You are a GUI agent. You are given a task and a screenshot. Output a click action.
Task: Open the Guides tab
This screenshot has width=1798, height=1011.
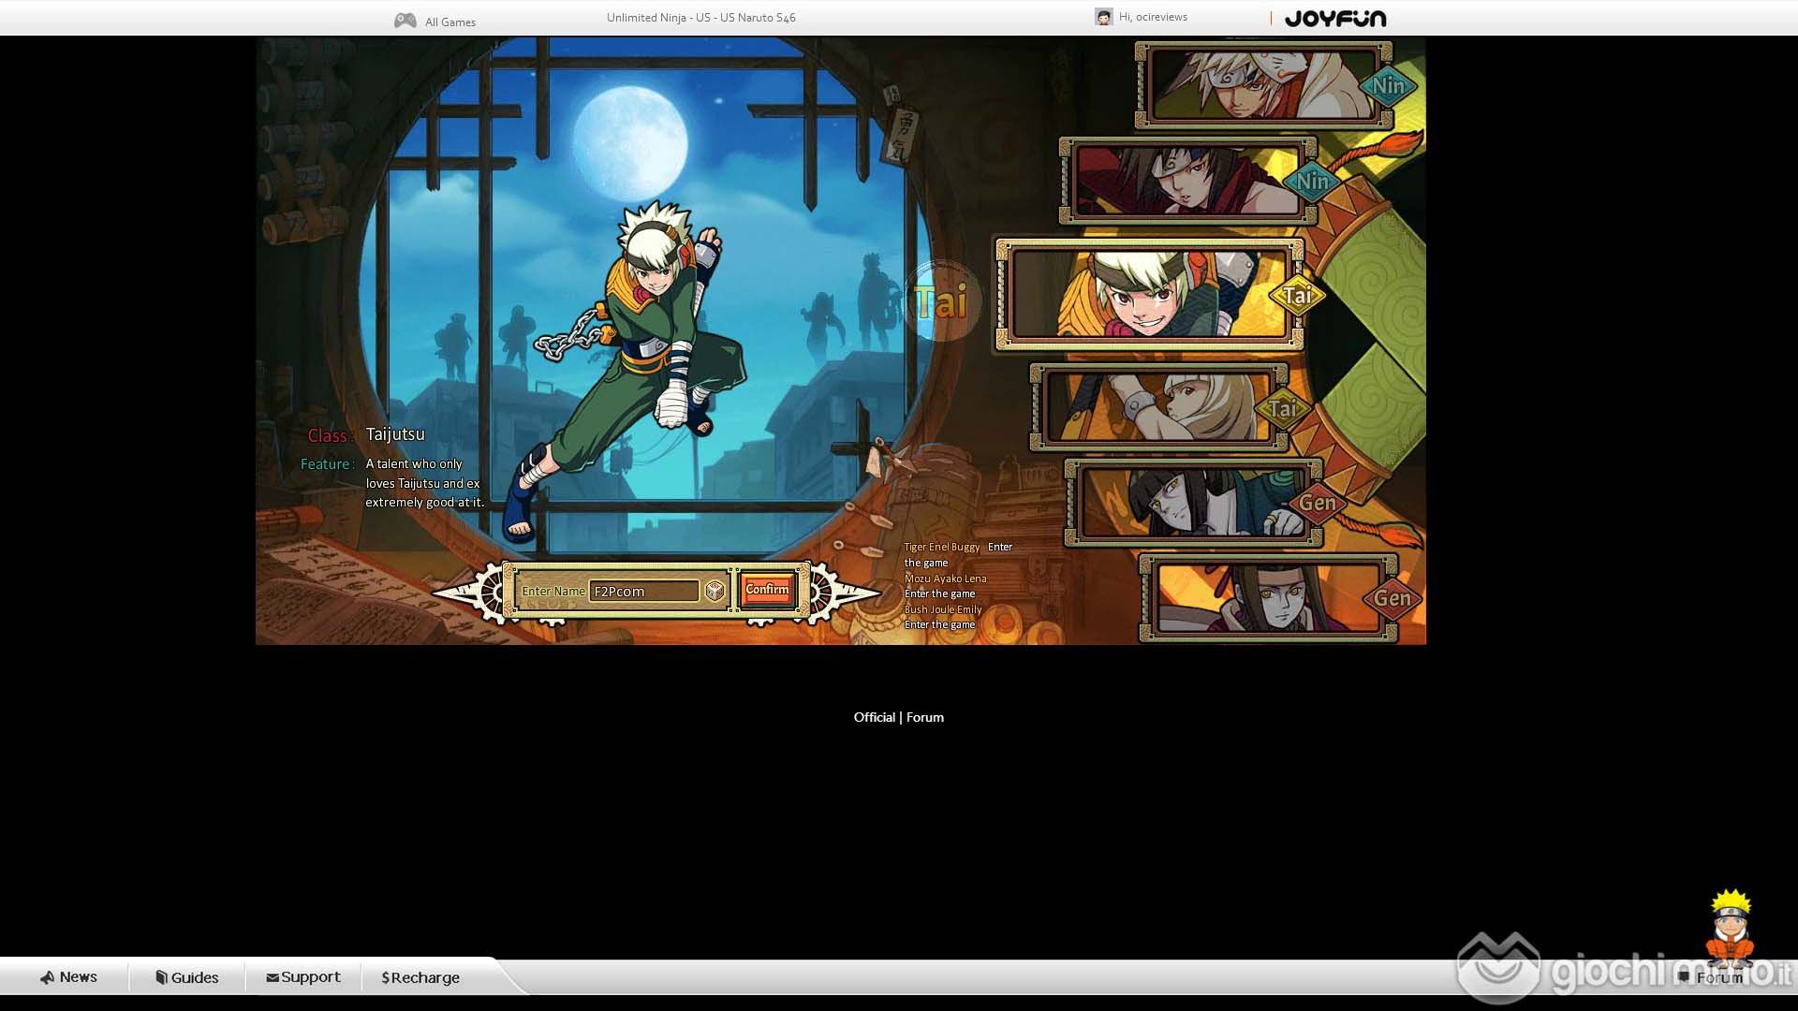(x=186, y=977)
